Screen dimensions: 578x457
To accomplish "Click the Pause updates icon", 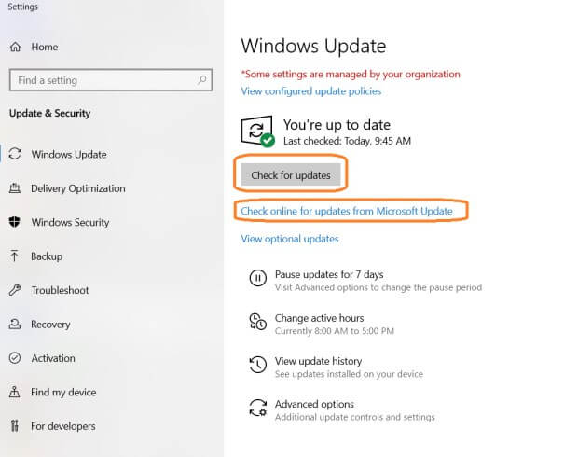I will click(257, 278).
